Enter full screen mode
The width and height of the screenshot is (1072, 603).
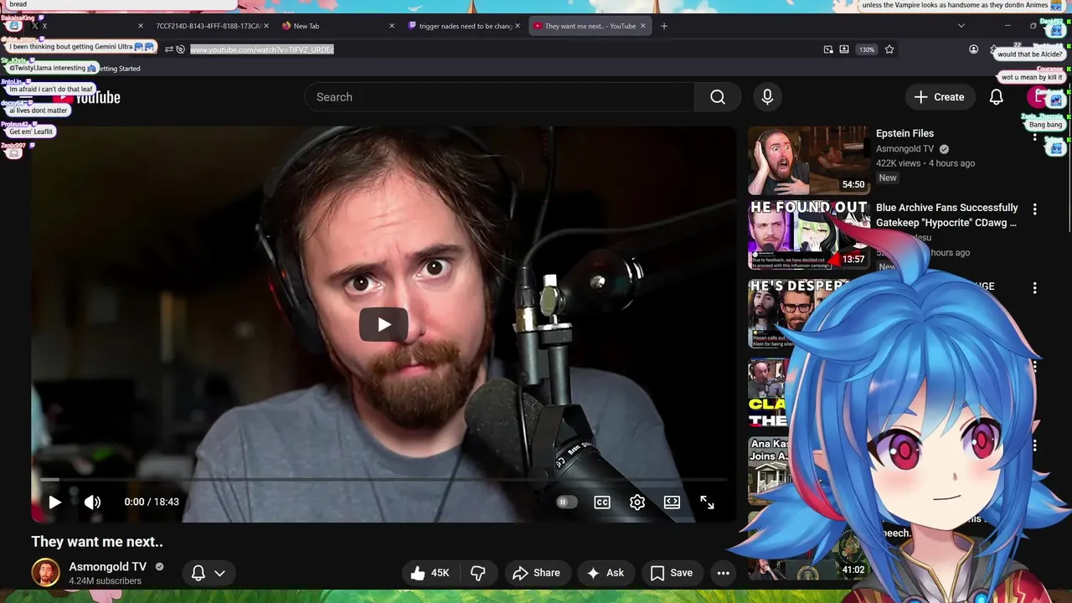point(707,502)
